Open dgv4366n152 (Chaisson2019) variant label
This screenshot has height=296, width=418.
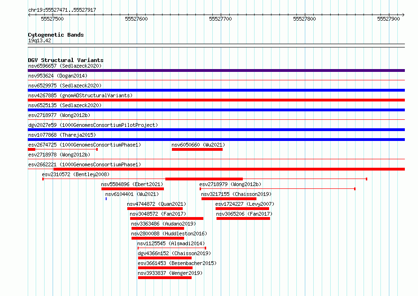(174, 253)
